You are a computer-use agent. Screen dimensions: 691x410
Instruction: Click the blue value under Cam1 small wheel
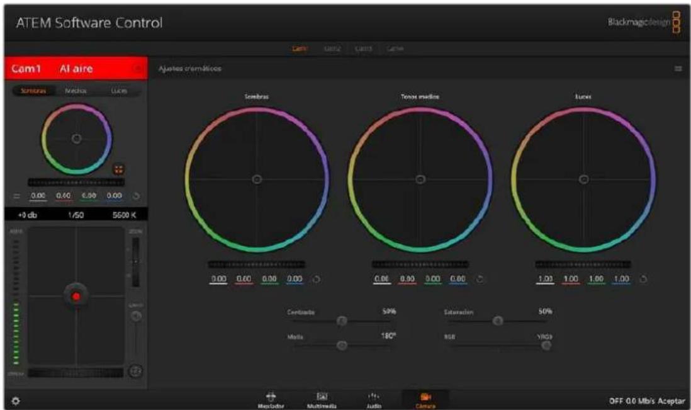114,196
